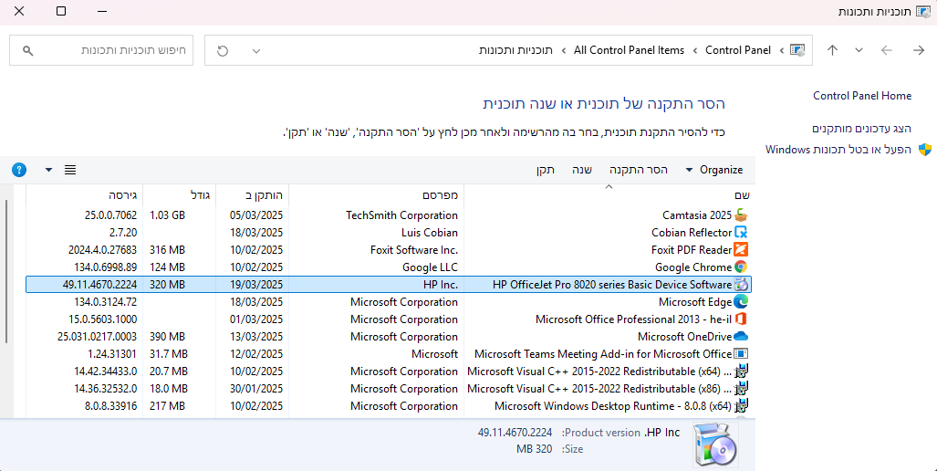Viewport: 937px width, 471px height.
Task: Click the Microsoft OneDrive cloud icon
Action: [741, 337]
